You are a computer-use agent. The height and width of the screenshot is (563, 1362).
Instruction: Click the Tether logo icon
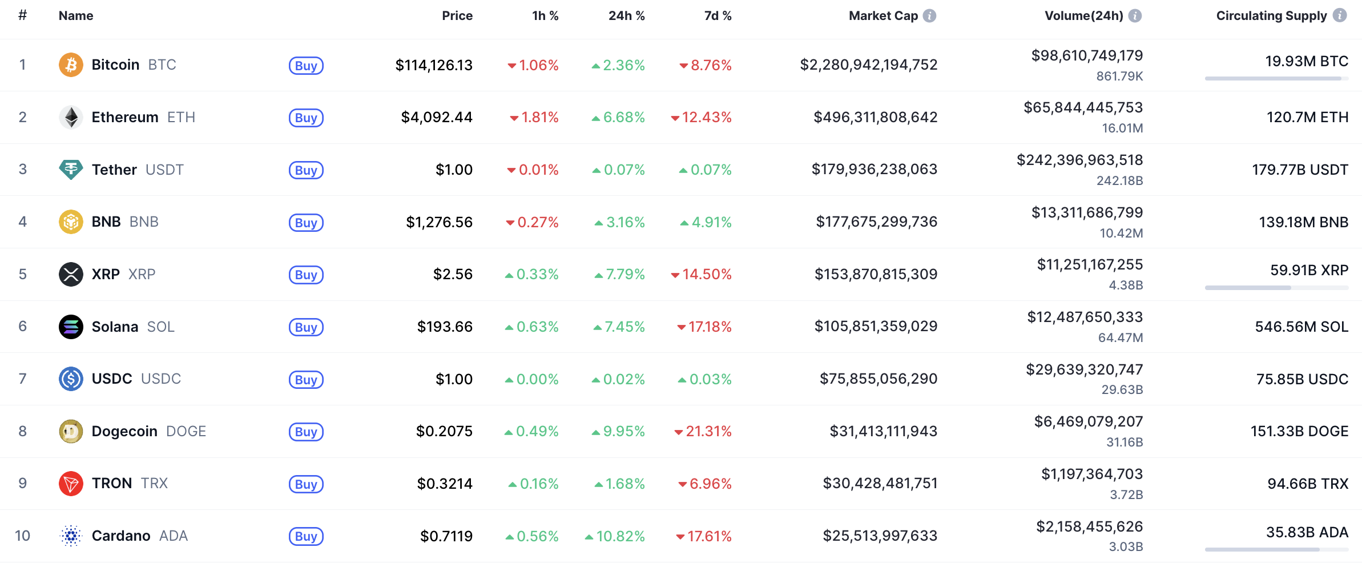(x=71, y=170)
